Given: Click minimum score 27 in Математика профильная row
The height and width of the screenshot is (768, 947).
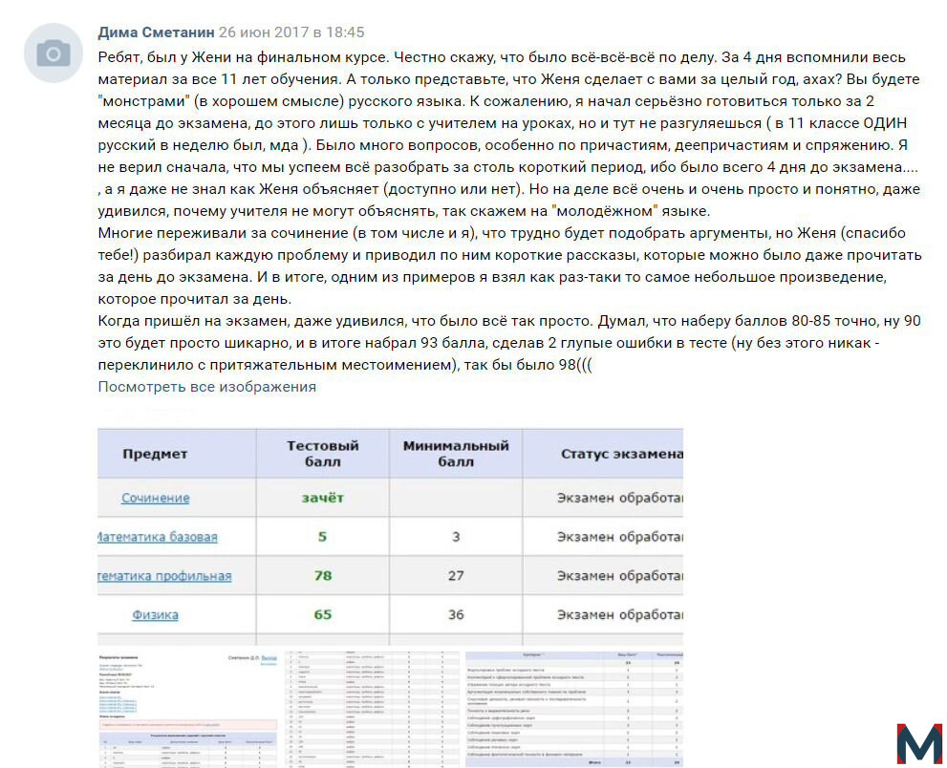Looking at the screenshot, I should (x=456, y=576).
